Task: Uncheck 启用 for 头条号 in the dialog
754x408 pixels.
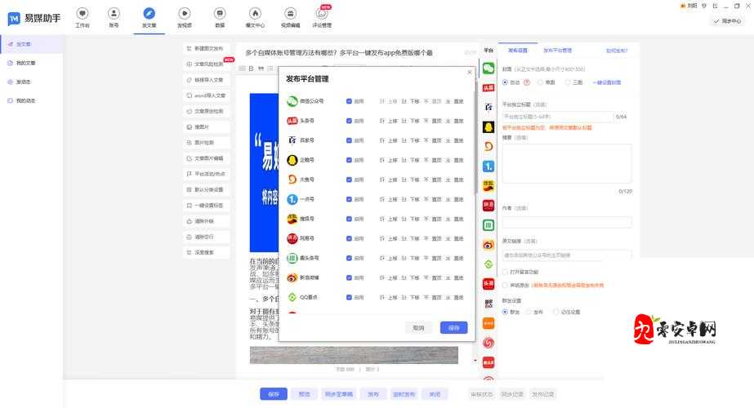Action: 349,121
